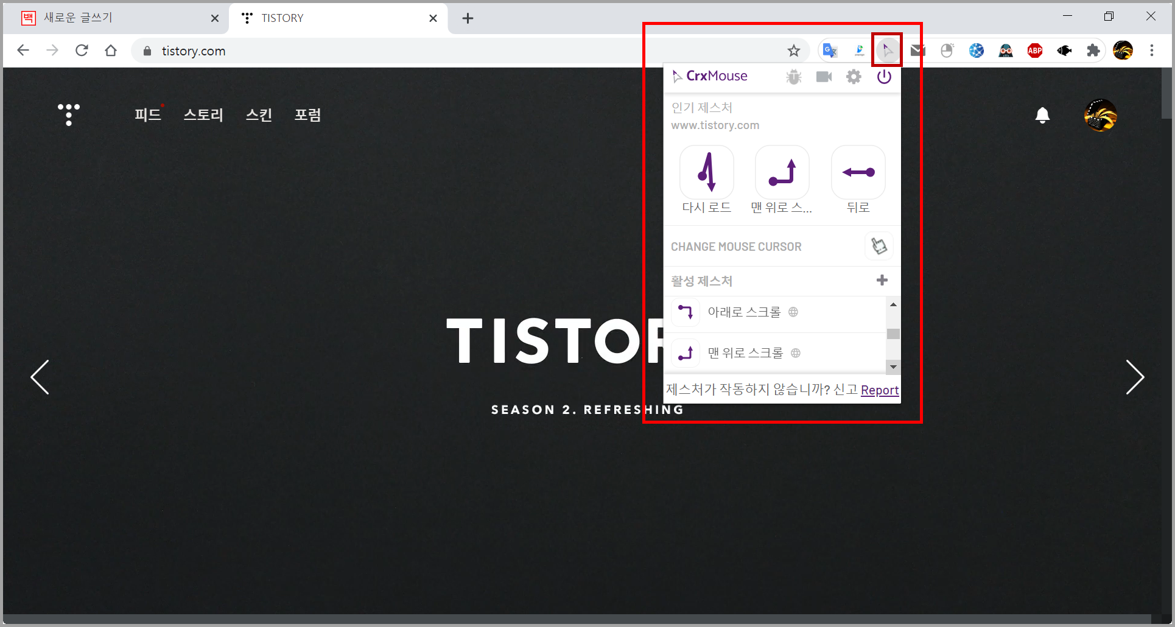Go to next slide with right arrow
The height and width of the screenshot is (627, 1175).
coord(1135,377)
